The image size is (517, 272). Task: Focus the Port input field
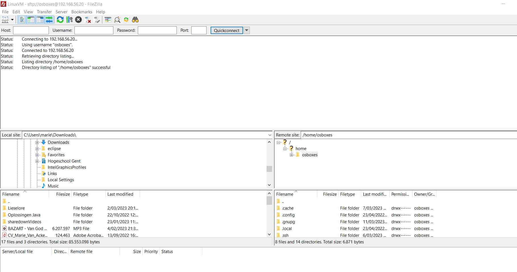click(199, 30)
